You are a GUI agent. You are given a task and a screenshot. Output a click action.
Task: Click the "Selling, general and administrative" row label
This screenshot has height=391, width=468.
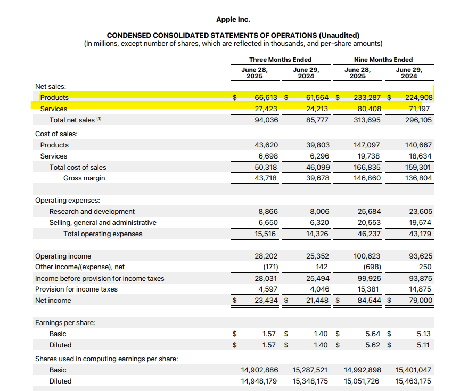103,223
